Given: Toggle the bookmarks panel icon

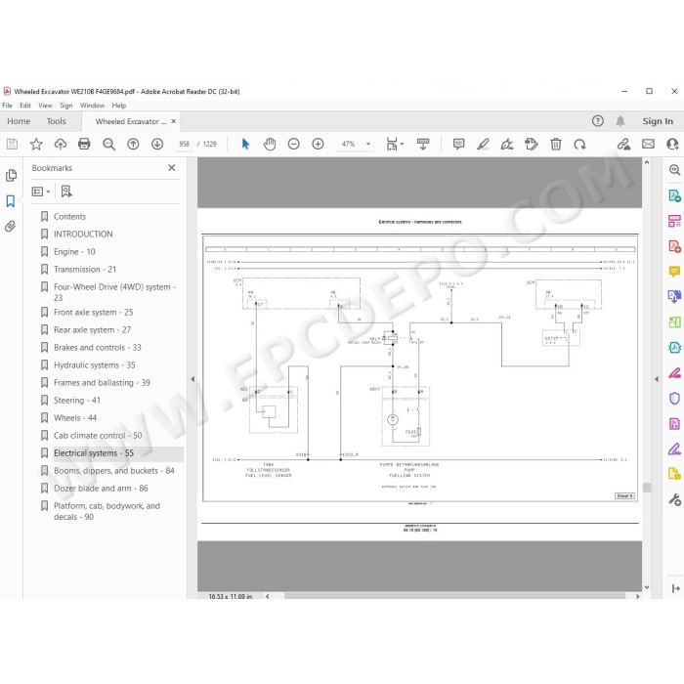Looking at the screenshot, I should pos(11,201).
